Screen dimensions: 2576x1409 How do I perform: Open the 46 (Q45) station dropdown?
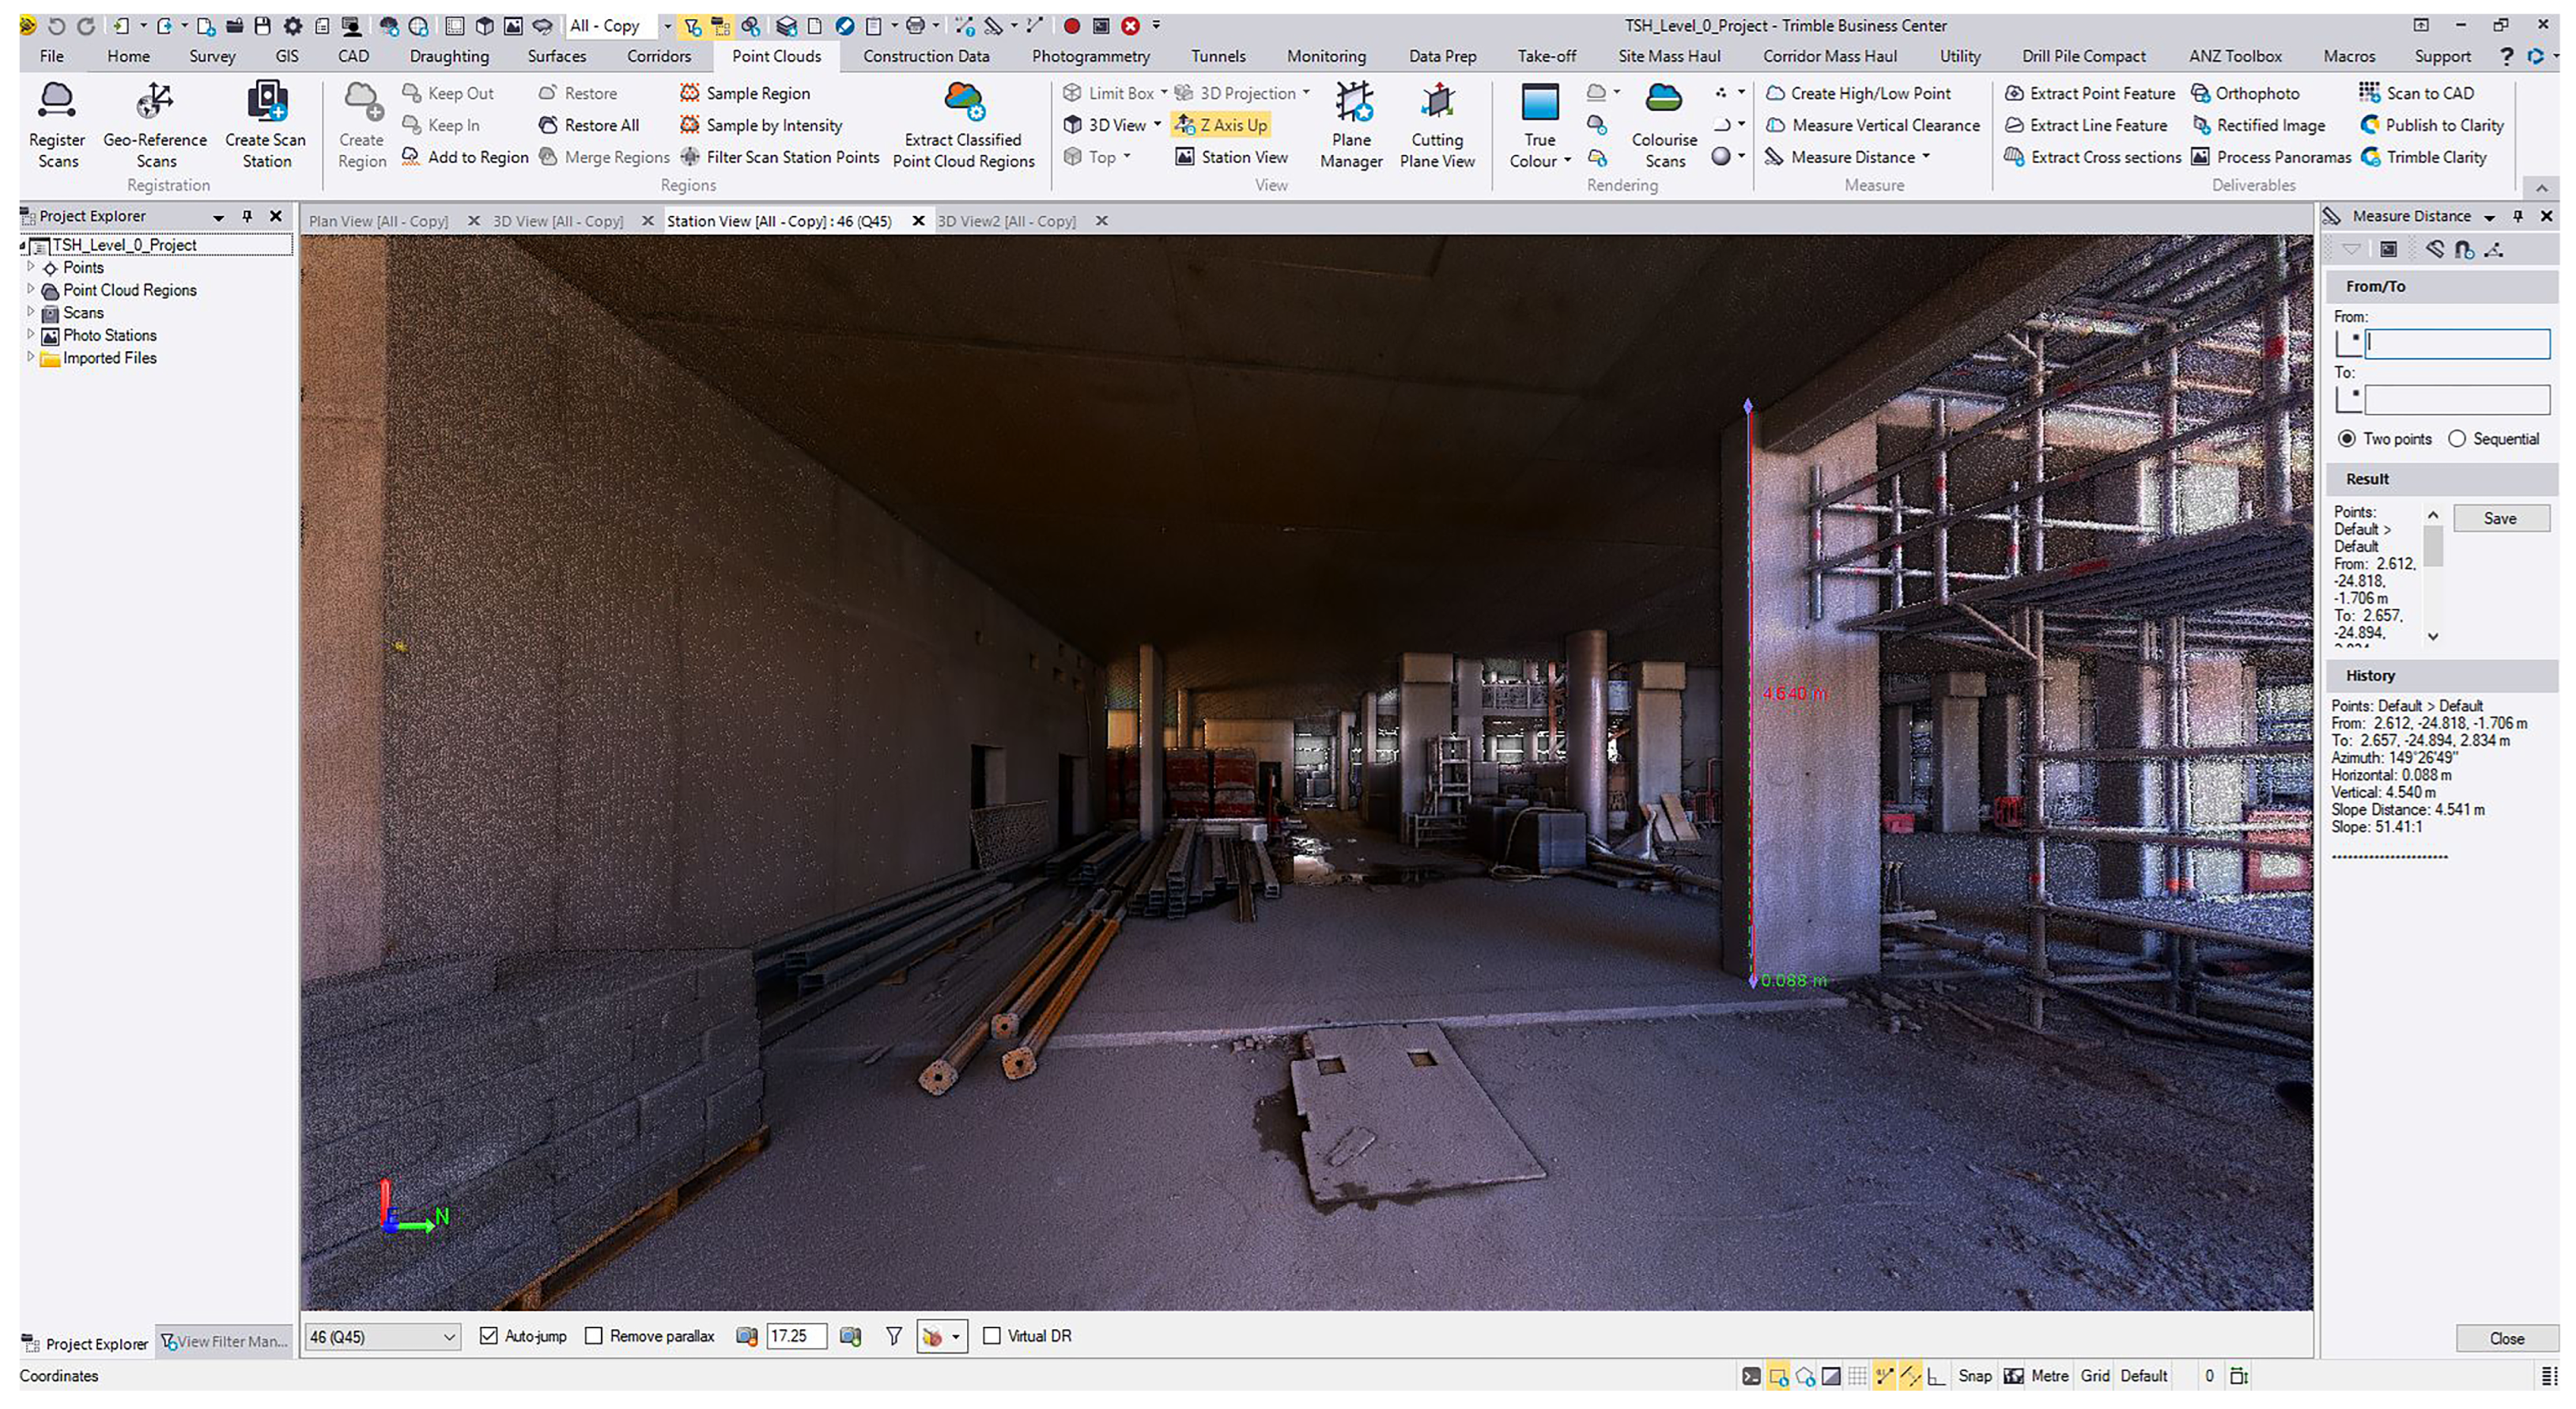coord(449,1337)
